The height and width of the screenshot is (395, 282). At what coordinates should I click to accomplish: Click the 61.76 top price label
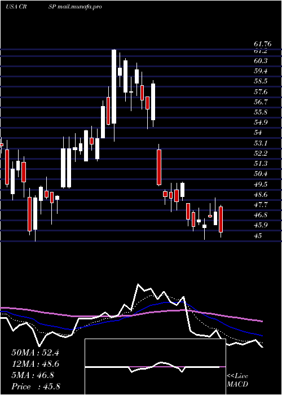(x=263, y=44)
